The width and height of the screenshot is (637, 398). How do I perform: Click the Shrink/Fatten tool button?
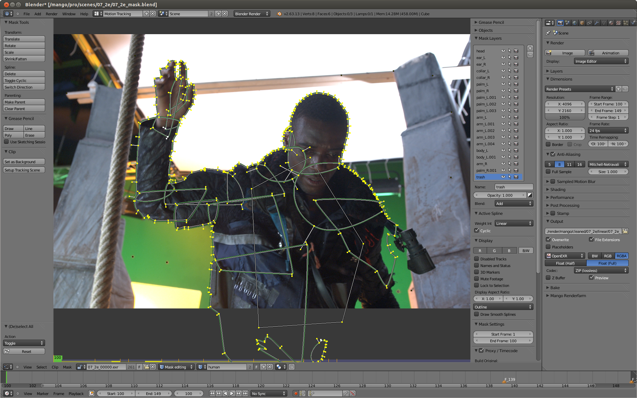coord(24,58)
